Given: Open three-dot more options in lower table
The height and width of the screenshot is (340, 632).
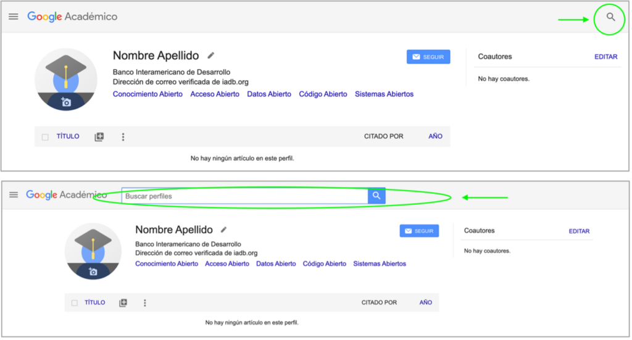Looking at the screenshot, I should (145, 303).
